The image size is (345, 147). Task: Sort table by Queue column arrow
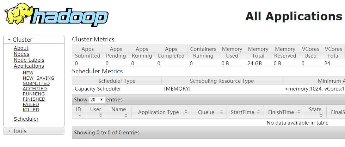(221, 112)
